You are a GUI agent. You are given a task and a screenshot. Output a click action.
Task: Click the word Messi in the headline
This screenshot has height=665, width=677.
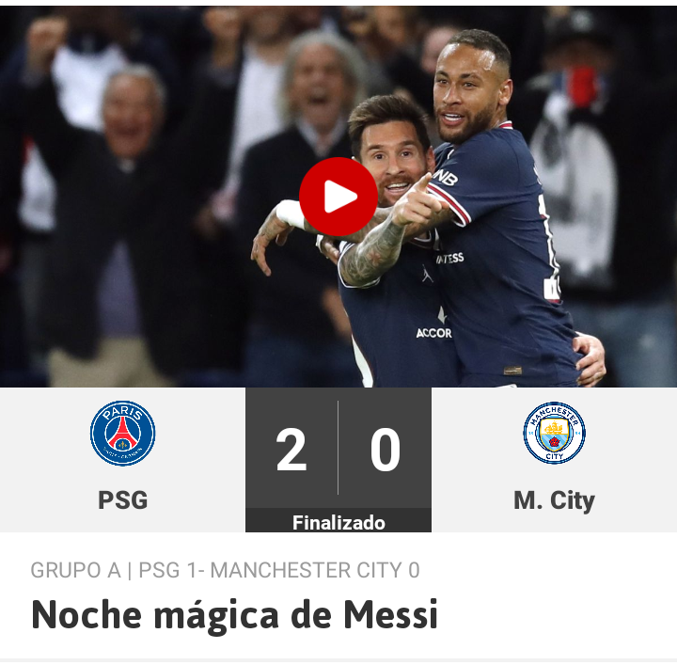(x=391, y=615)
